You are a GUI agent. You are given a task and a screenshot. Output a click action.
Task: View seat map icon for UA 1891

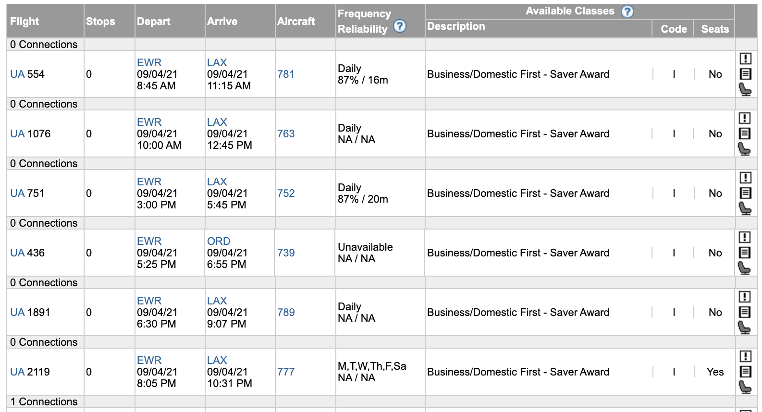[744, 327]
